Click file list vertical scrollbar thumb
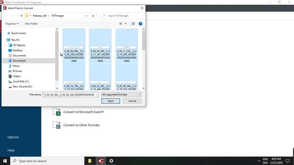 click(x=144, y=41)
